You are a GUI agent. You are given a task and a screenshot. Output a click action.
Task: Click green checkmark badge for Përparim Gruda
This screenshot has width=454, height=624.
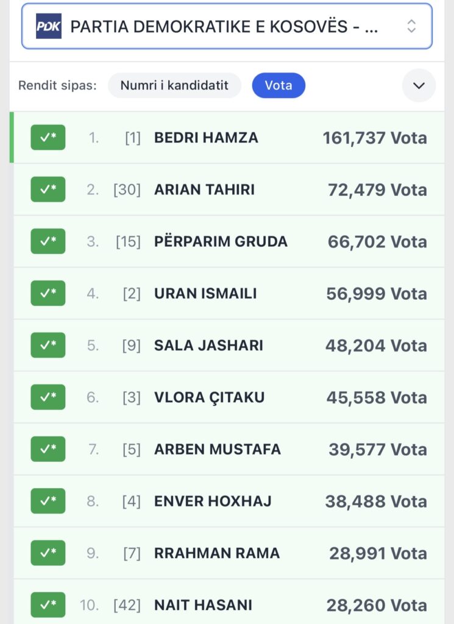tap(48, 241)
